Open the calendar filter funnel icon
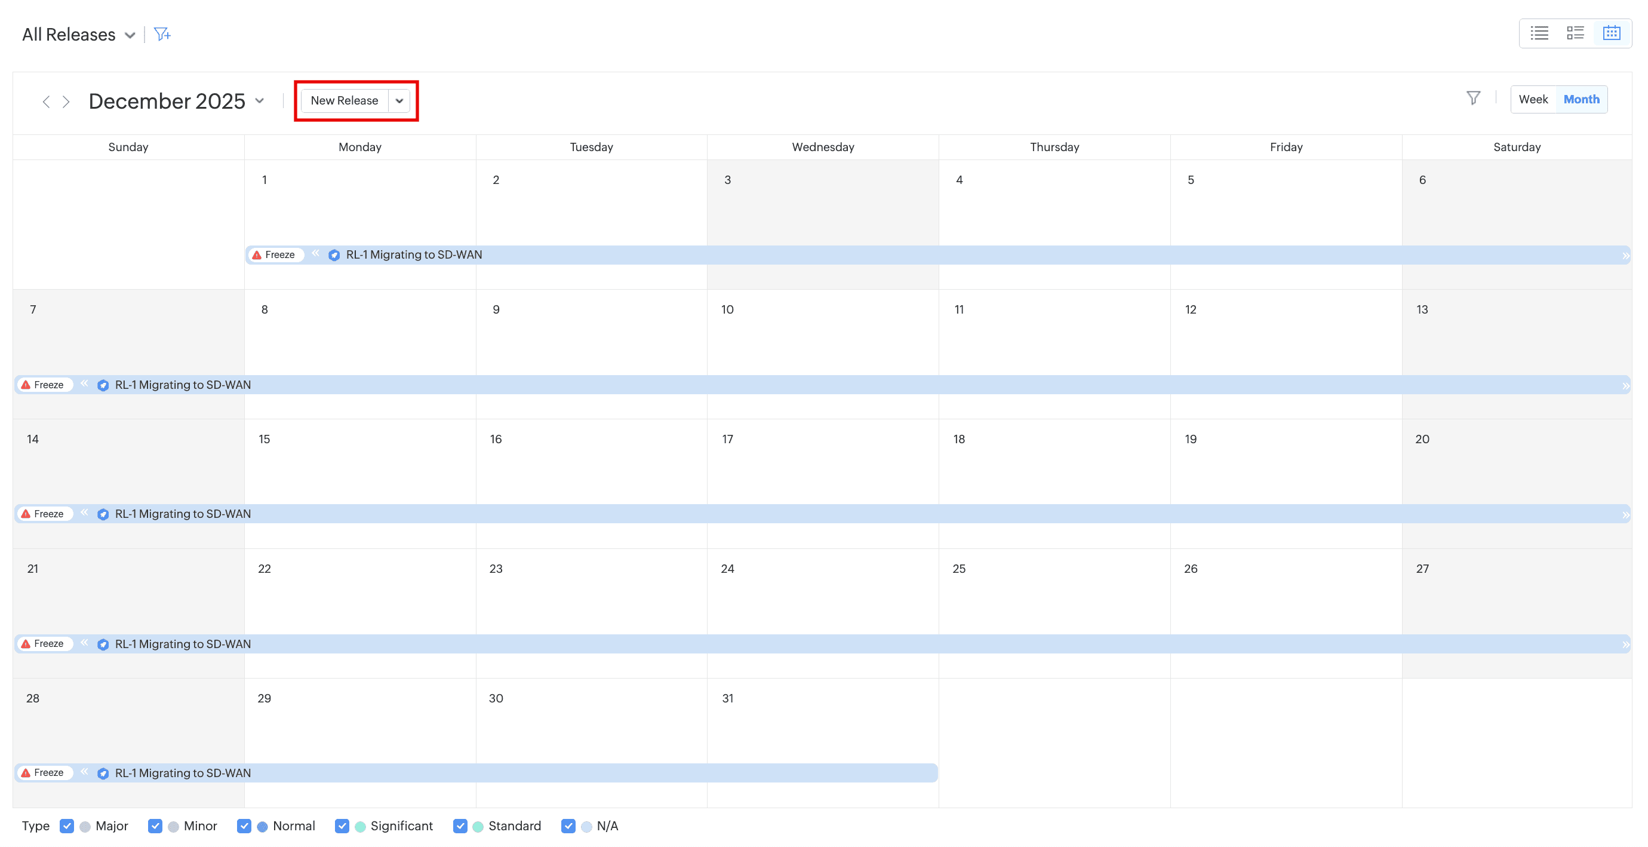The image size is (1648, 847). pos(1474,99)
